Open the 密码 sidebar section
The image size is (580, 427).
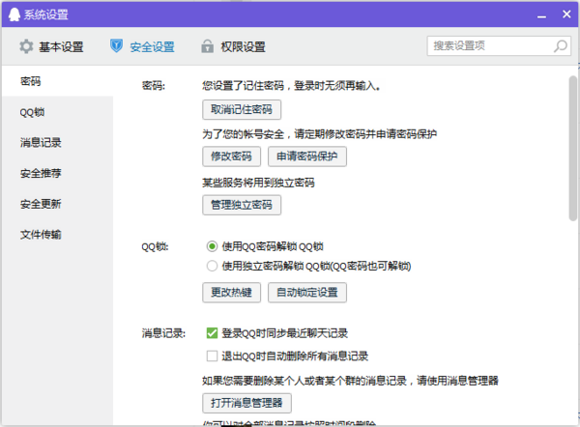click(x=31, y=82)
